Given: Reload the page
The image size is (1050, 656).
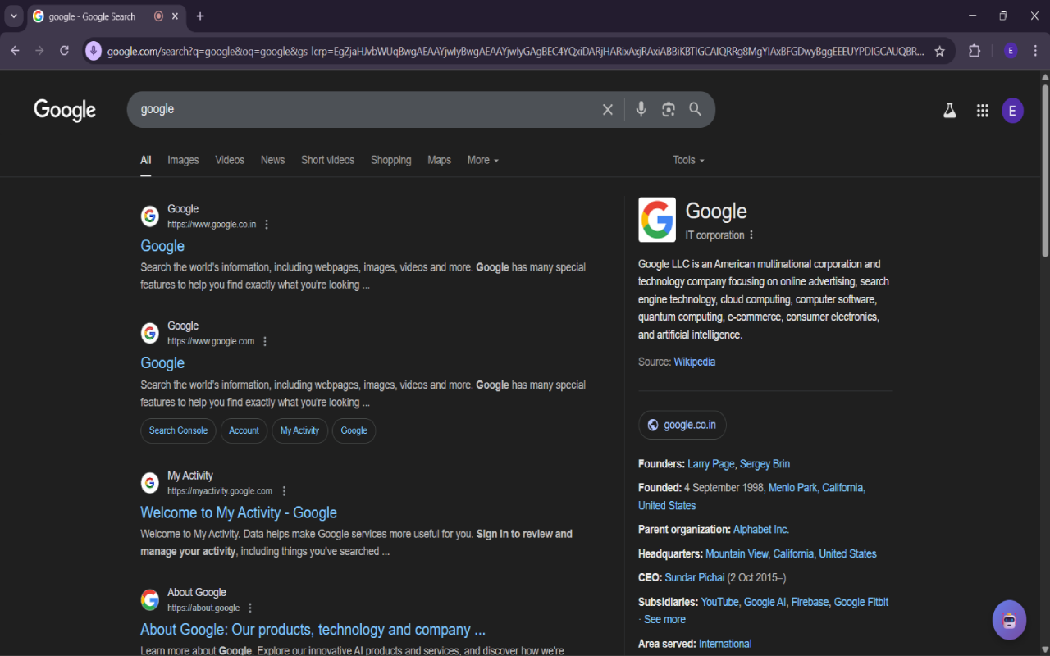Looking at the screenshot, I should tap(65, 51).
